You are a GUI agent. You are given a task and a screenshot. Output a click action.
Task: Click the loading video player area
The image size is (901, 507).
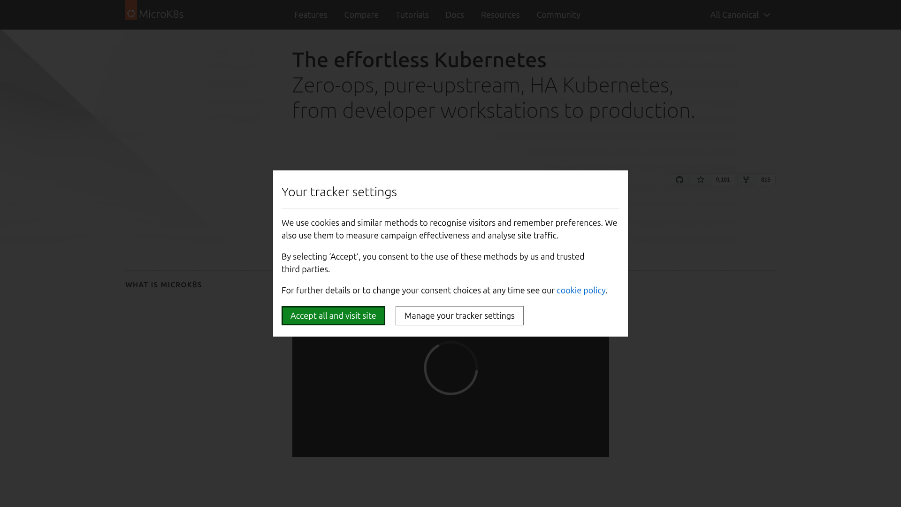pyautogui.click(x=450, y=399)
